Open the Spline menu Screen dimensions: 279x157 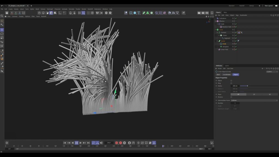pyautogui.click(x=32, y=9)
